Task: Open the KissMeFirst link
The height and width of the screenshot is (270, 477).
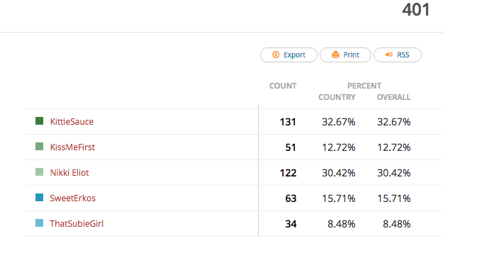Action: pos(72,147)
